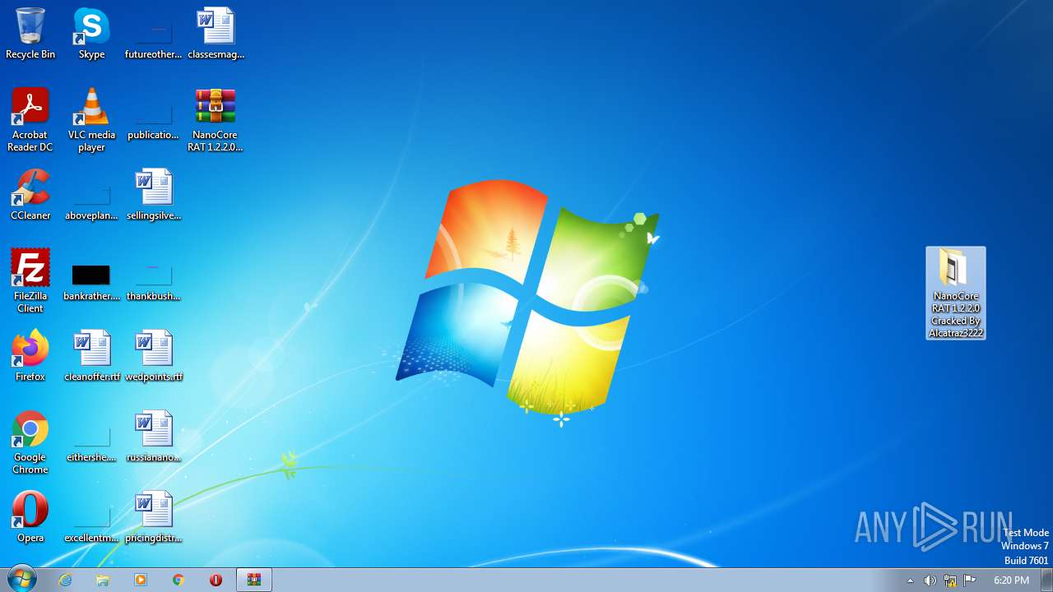Launch Skype from the desktop
This screenshot has height=592, width=1053.
pos(91,34)
